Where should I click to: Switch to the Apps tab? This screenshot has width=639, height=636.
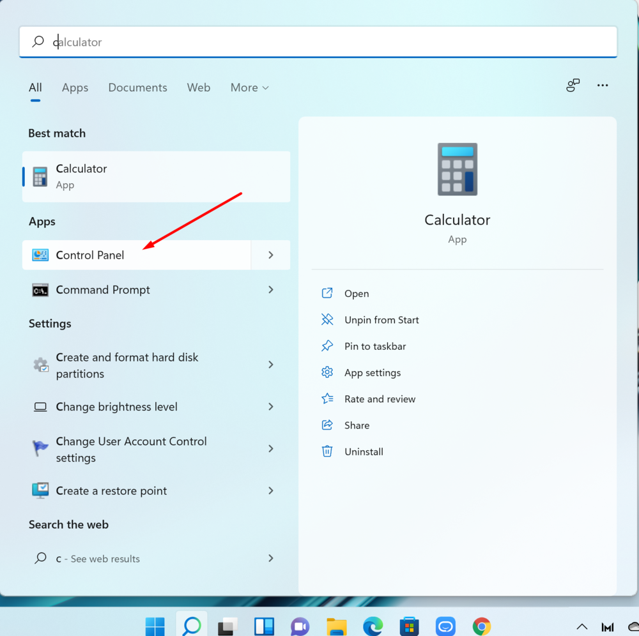(75, 87)
